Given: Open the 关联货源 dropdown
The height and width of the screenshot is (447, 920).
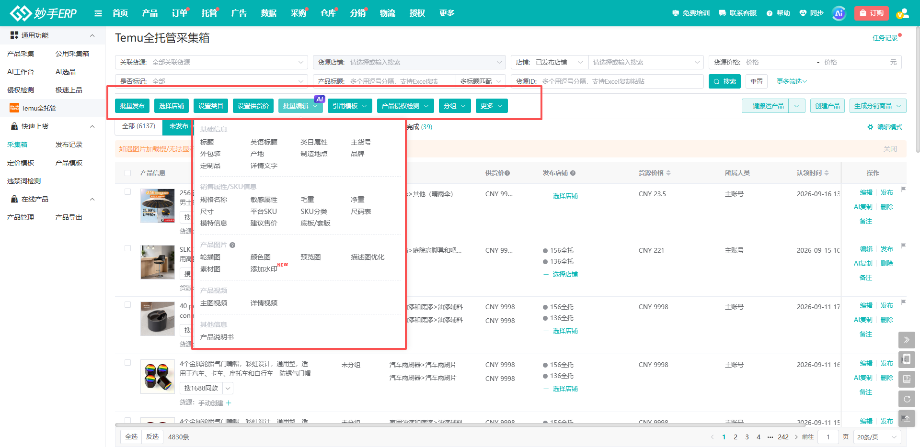Looking at the screenshot, I should tap(211, 62).
